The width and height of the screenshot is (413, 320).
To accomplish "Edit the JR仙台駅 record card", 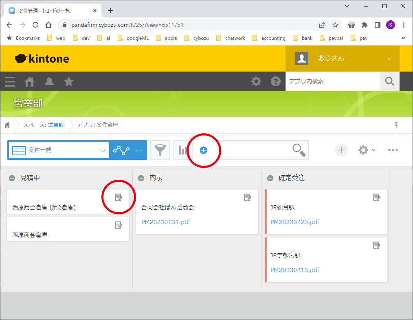I will 377,197.
